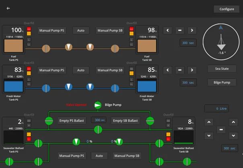Click Empty SB Ballast button
The height and width of the screenshot is (168, 243).
126,121
